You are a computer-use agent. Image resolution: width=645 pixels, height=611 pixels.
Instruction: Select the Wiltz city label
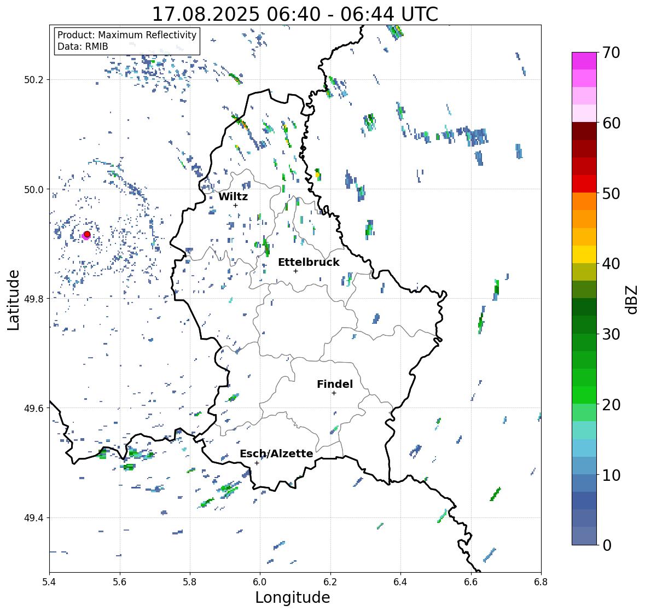pyautogui.click(x=233, y=196)
